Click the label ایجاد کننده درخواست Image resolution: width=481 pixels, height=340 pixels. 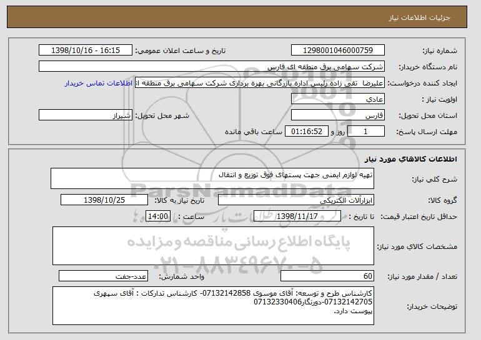(422, 84)
